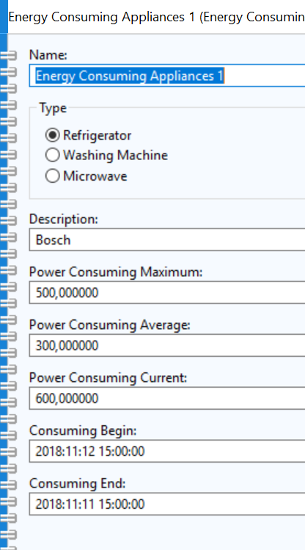Click the Energy Consuming Appliances 1 title bar
This screenshot has width=305, height=550.
[156, 17]
